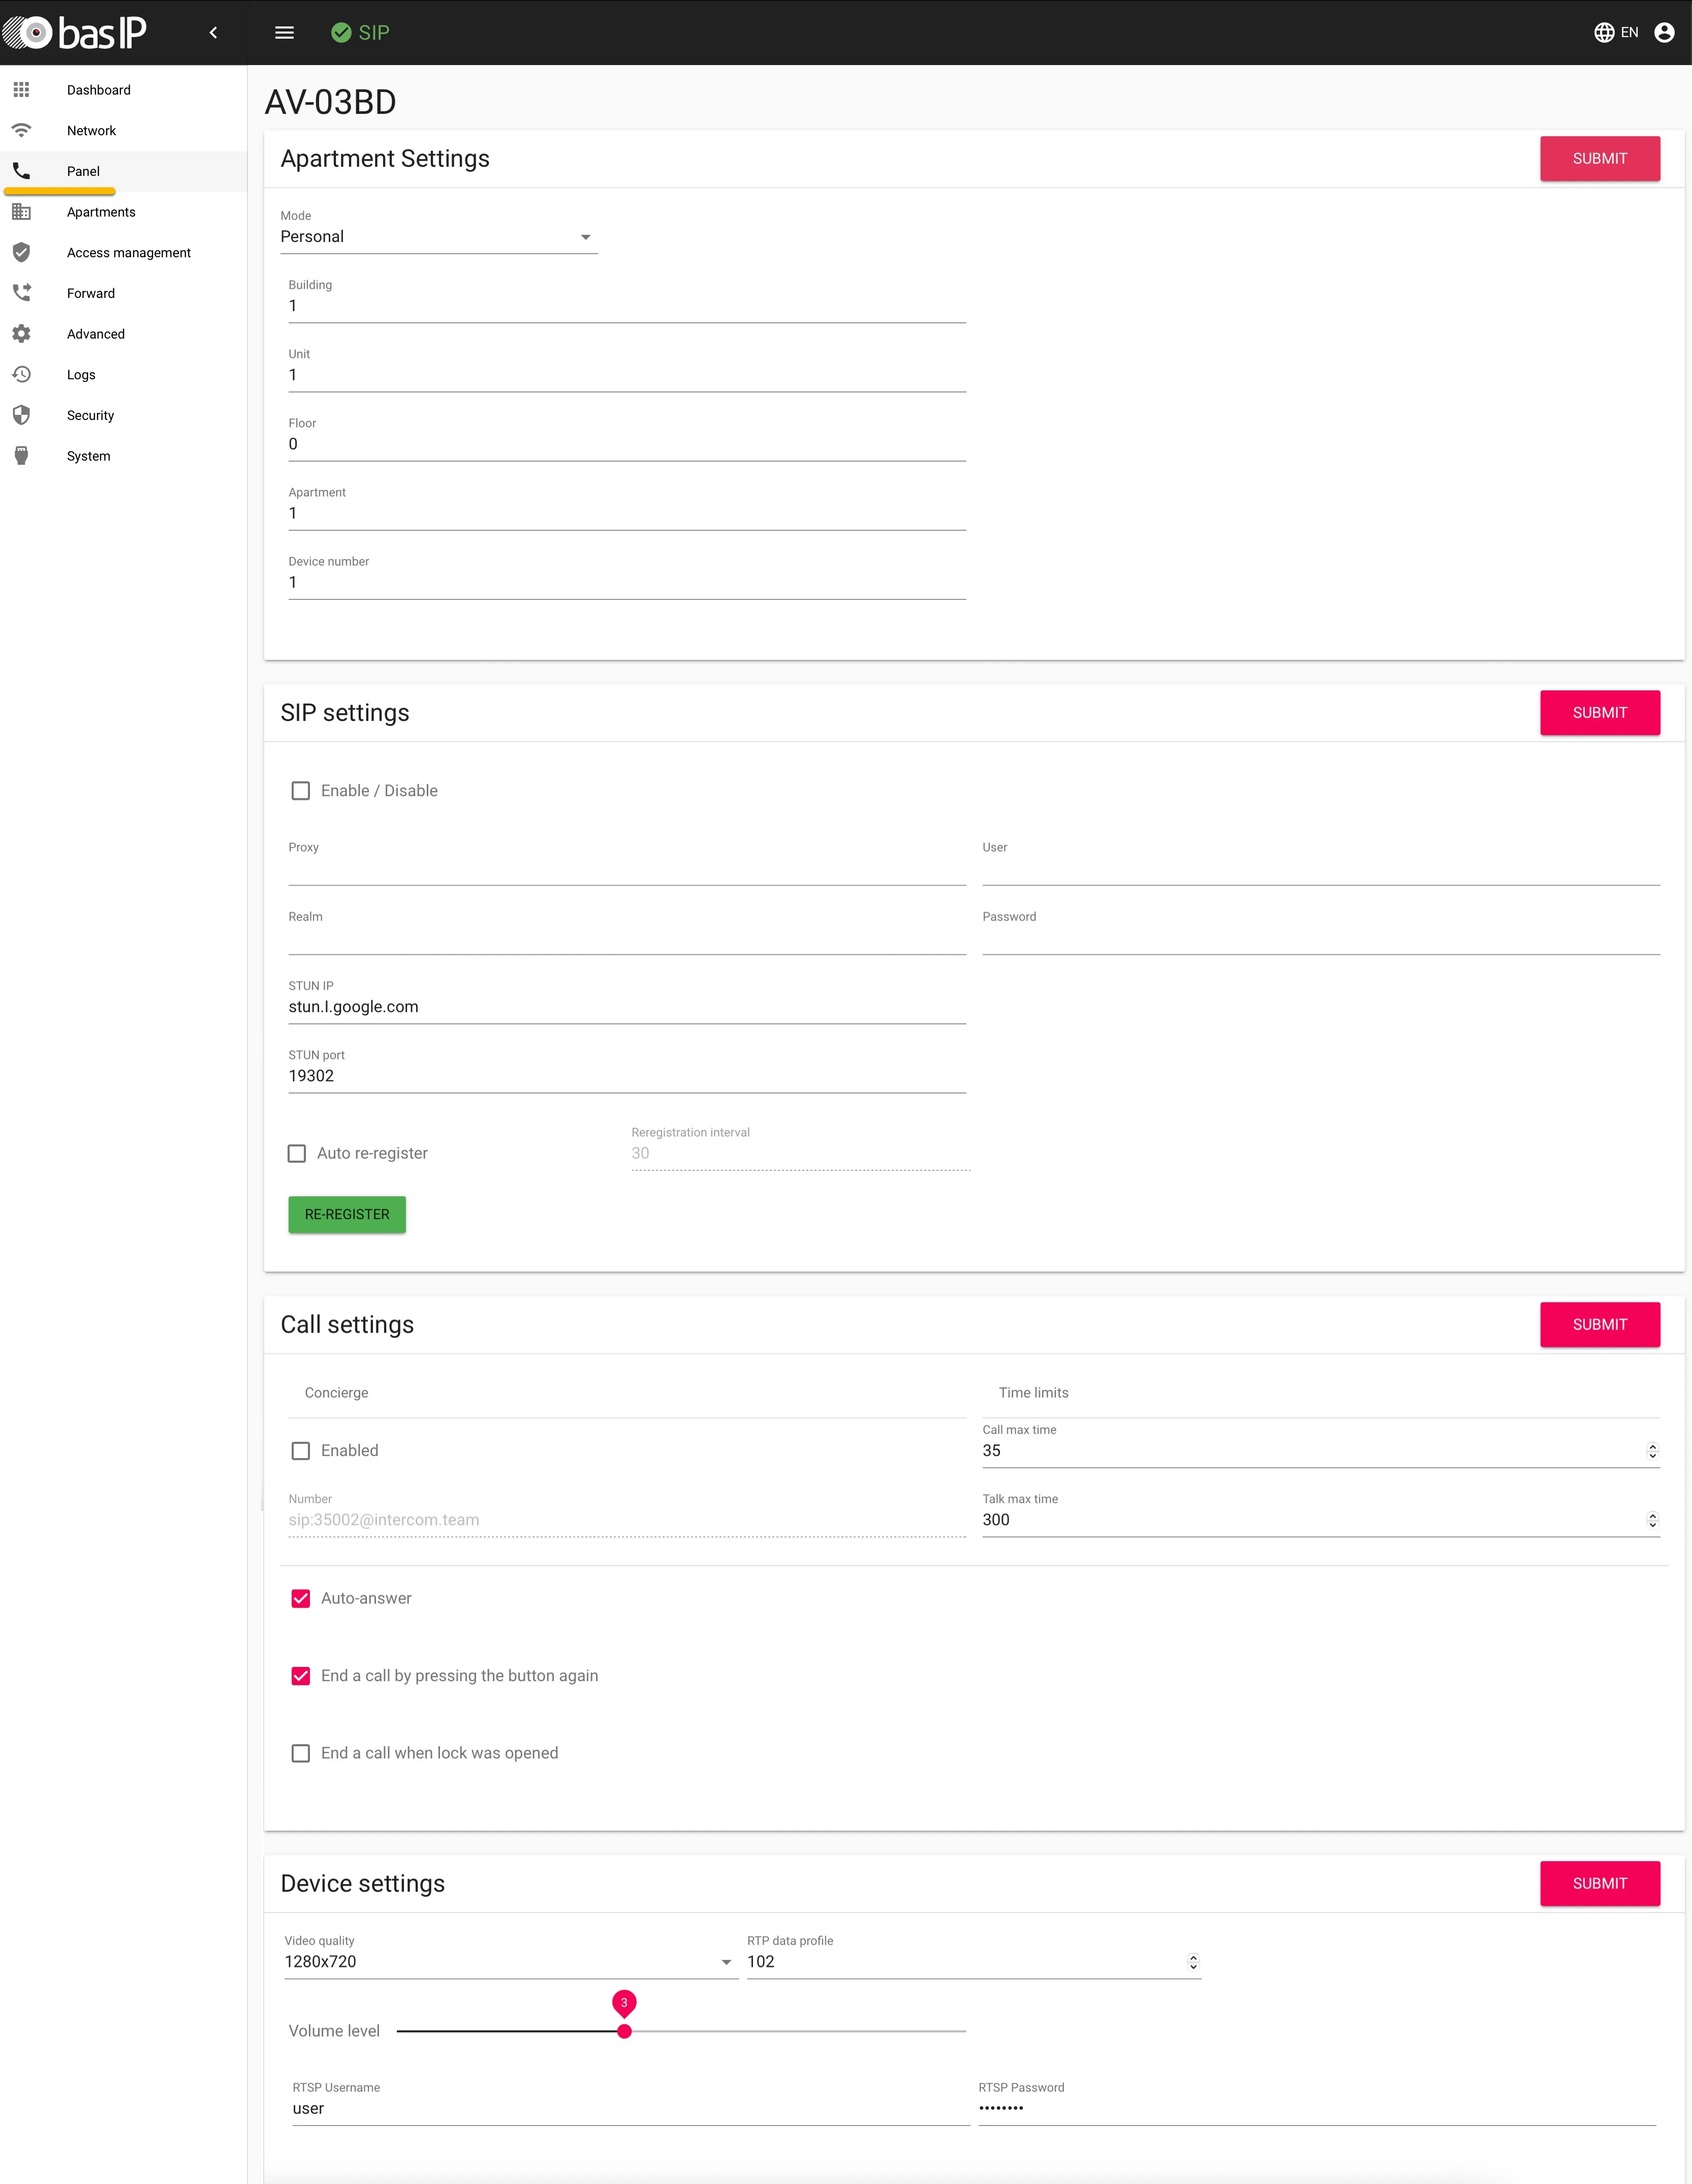Viewport: 1692px width, 2184px height.
Task: Toggle End a call by pressing button again
Action: coord(301,1676)
